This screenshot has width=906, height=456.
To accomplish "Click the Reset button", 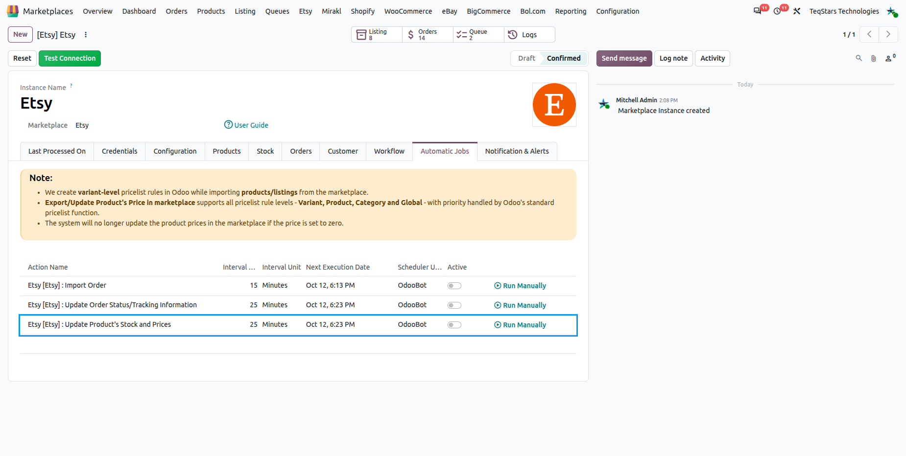I will coord(22,58).
